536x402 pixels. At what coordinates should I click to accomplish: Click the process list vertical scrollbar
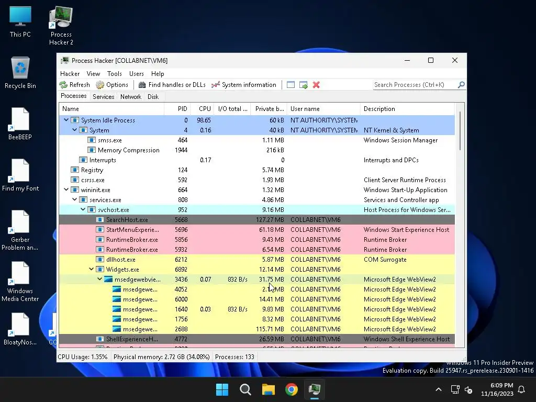460,131
